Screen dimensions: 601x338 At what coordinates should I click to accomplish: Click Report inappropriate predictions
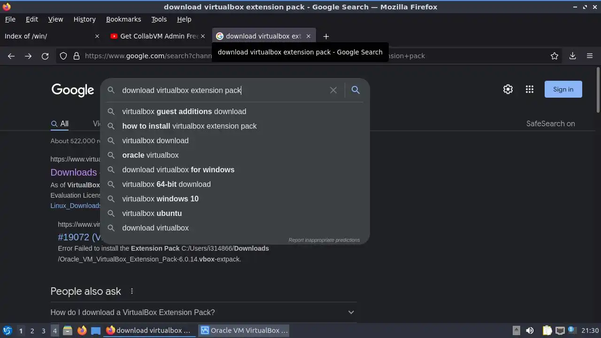pos(324,240)
